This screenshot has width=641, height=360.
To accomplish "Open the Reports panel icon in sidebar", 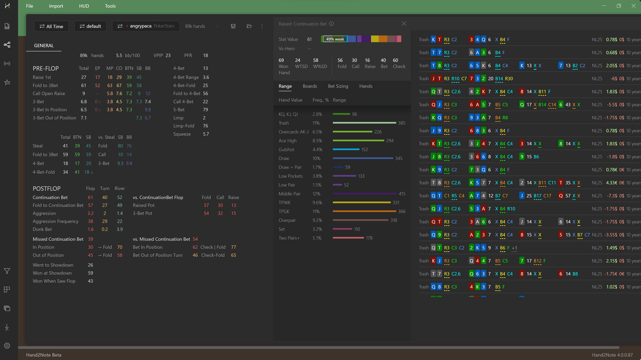I will point(7,26).
